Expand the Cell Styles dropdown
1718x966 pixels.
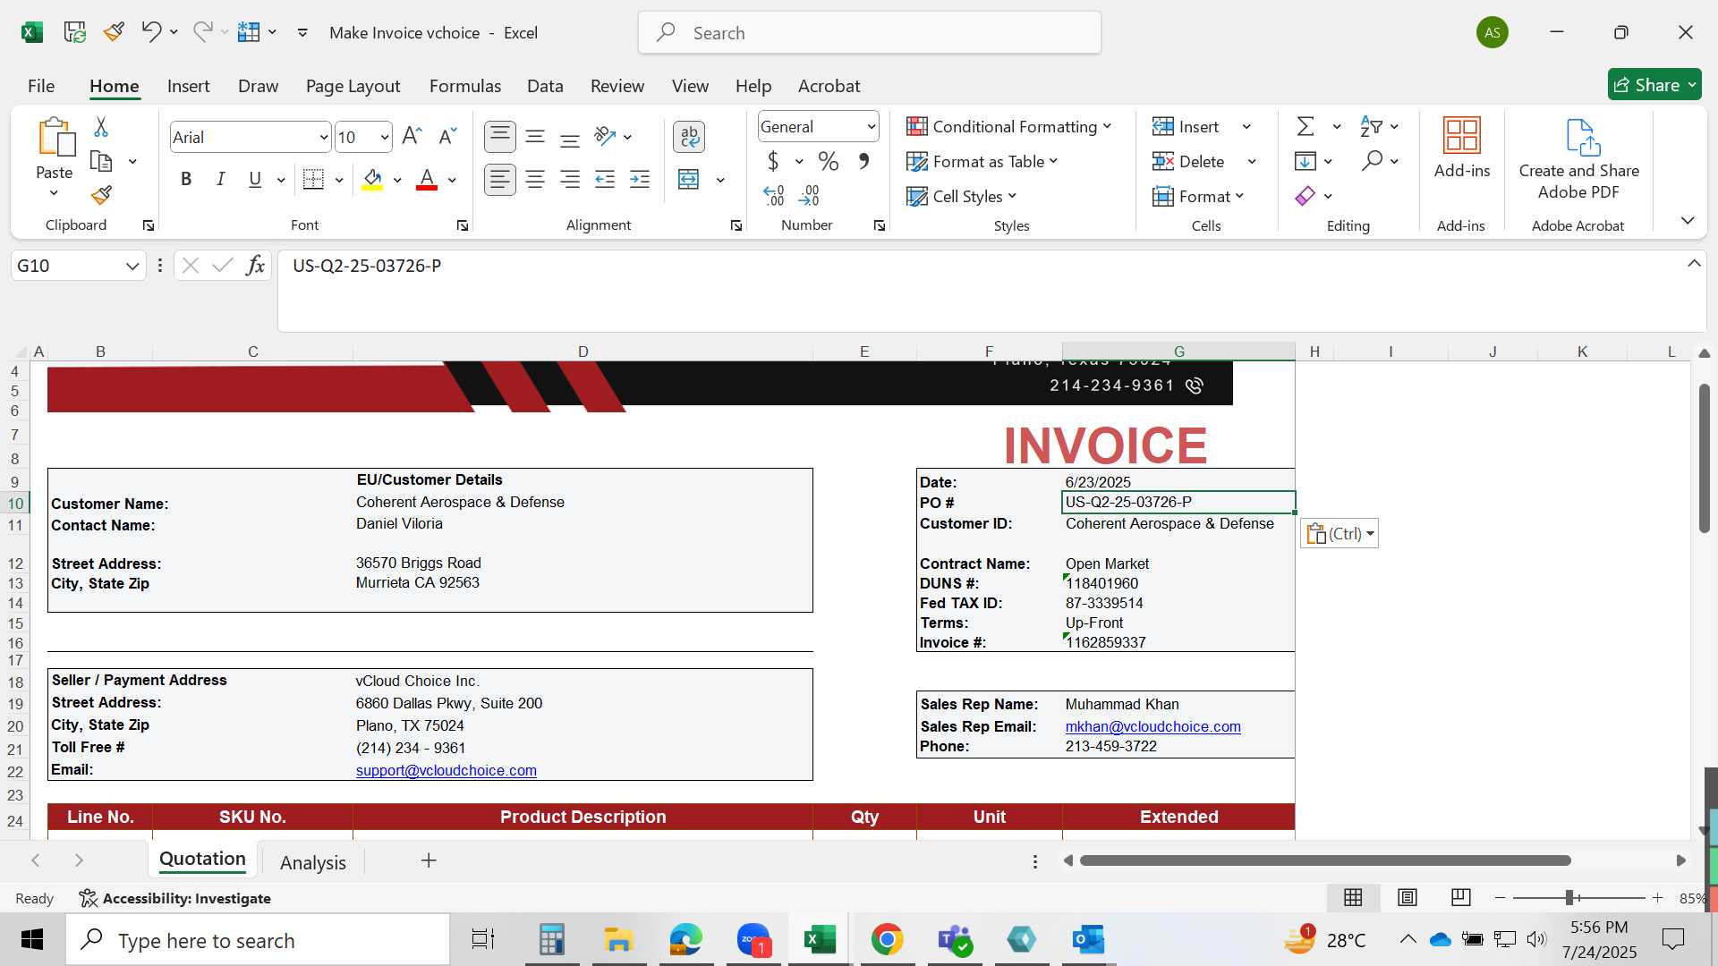1012,196
